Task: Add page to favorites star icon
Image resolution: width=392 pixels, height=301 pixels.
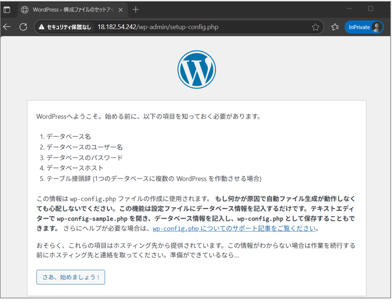Action: (x=315, y=27)
